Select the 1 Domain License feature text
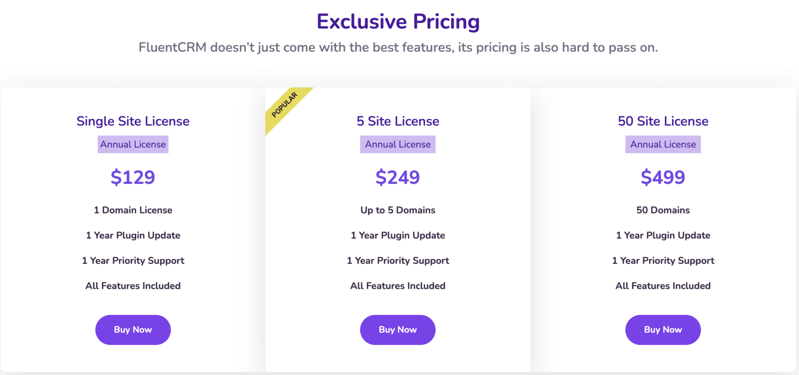This screenshot has width=799, height=375. coord(133,210)
